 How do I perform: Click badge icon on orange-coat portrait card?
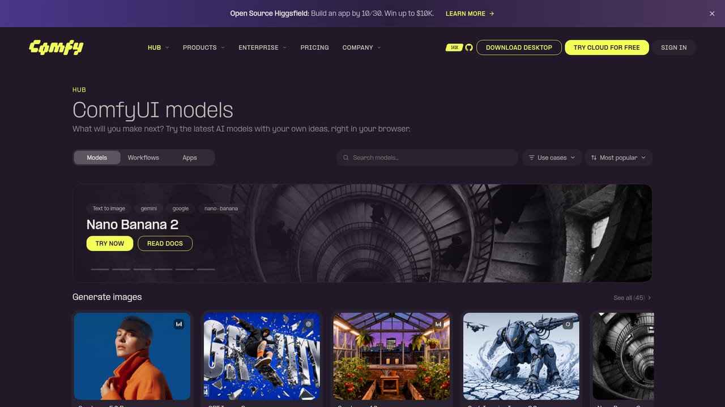point(179,324)
